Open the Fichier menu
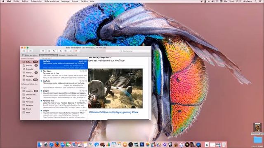Viewport: 264px width, 148px height. click(16, 1)
